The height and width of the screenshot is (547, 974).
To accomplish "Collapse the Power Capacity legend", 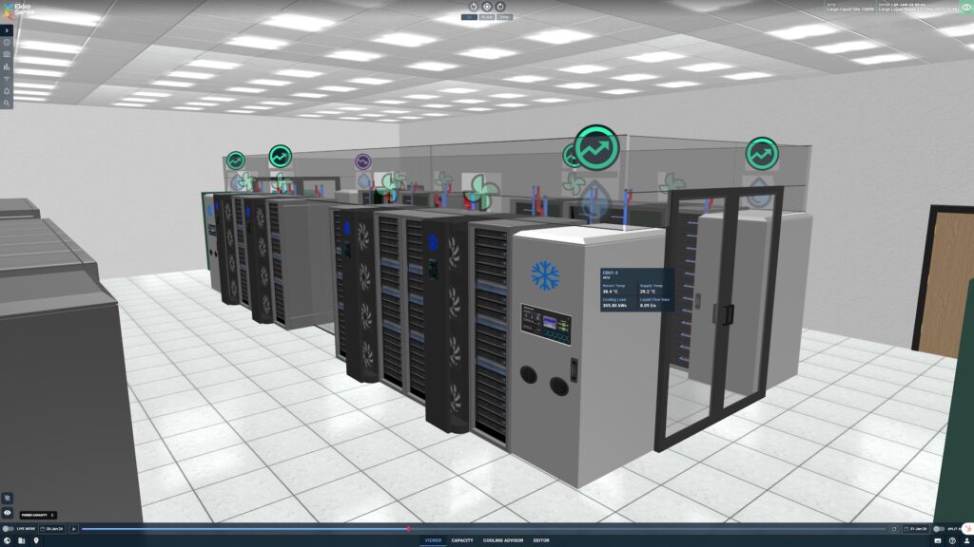I will [x=52, y=515].
